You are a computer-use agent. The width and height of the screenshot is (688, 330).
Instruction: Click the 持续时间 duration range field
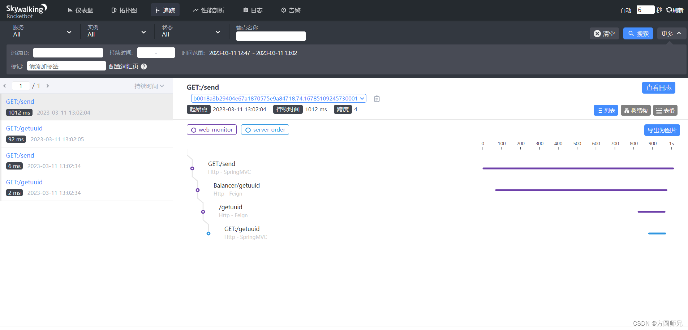tap(156, 53)
